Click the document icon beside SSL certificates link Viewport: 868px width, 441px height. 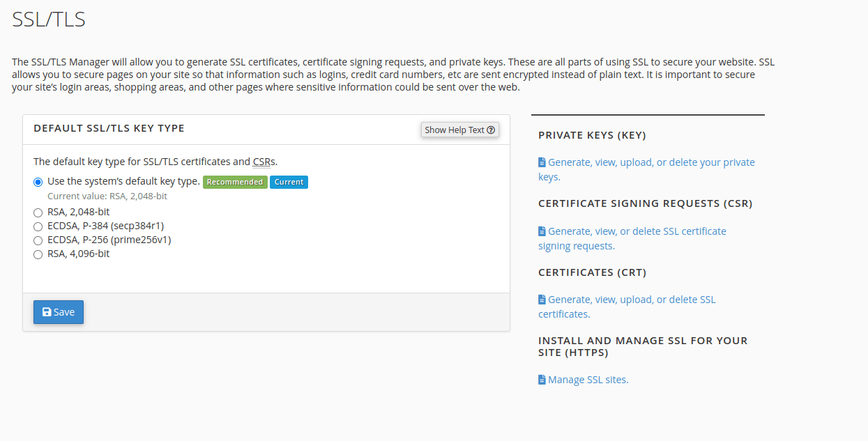coord(542,299)
